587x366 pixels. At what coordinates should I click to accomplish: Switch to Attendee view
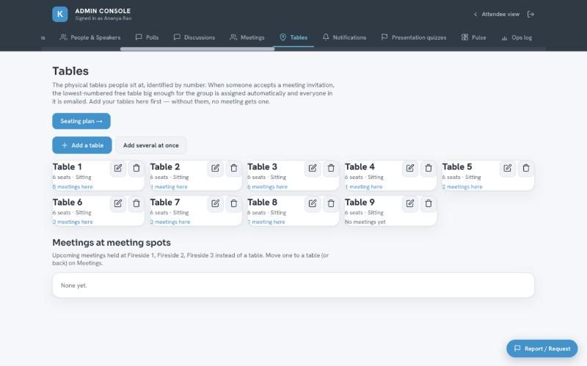pyautogui.click(x=497, y=14)
